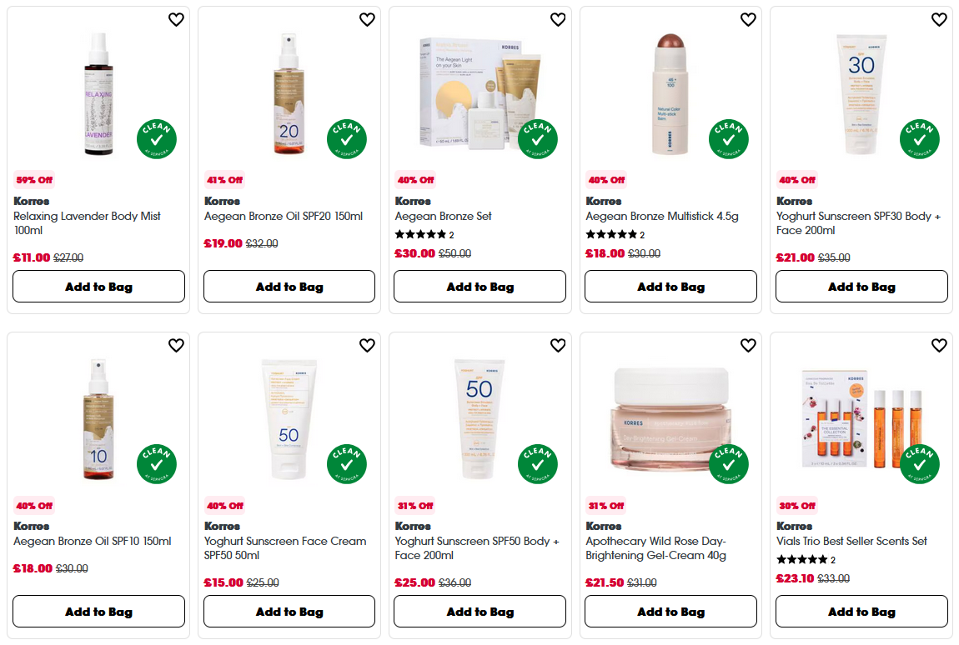Add Relaxing Lavender Body Mist to bag

pos(98,286)
